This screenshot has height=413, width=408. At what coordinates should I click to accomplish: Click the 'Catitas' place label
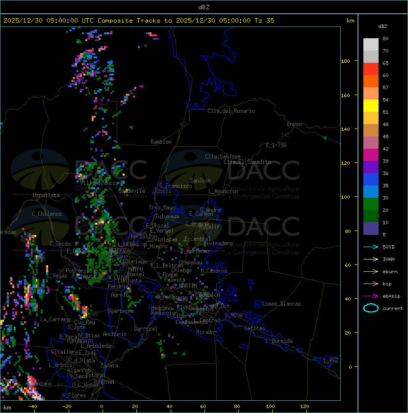255,328
